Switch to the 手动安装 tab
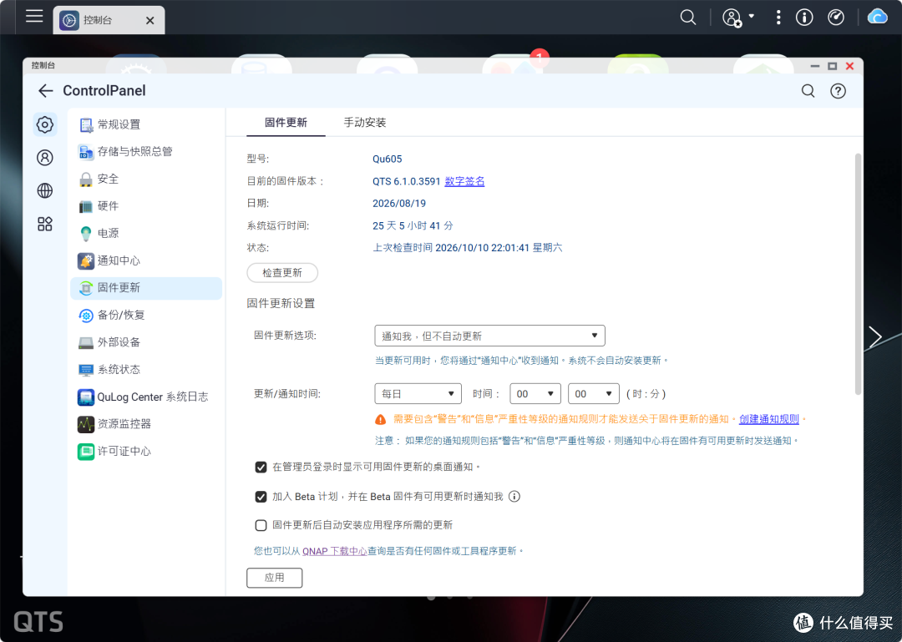The image size is (902, 642). tap(365, 123)
